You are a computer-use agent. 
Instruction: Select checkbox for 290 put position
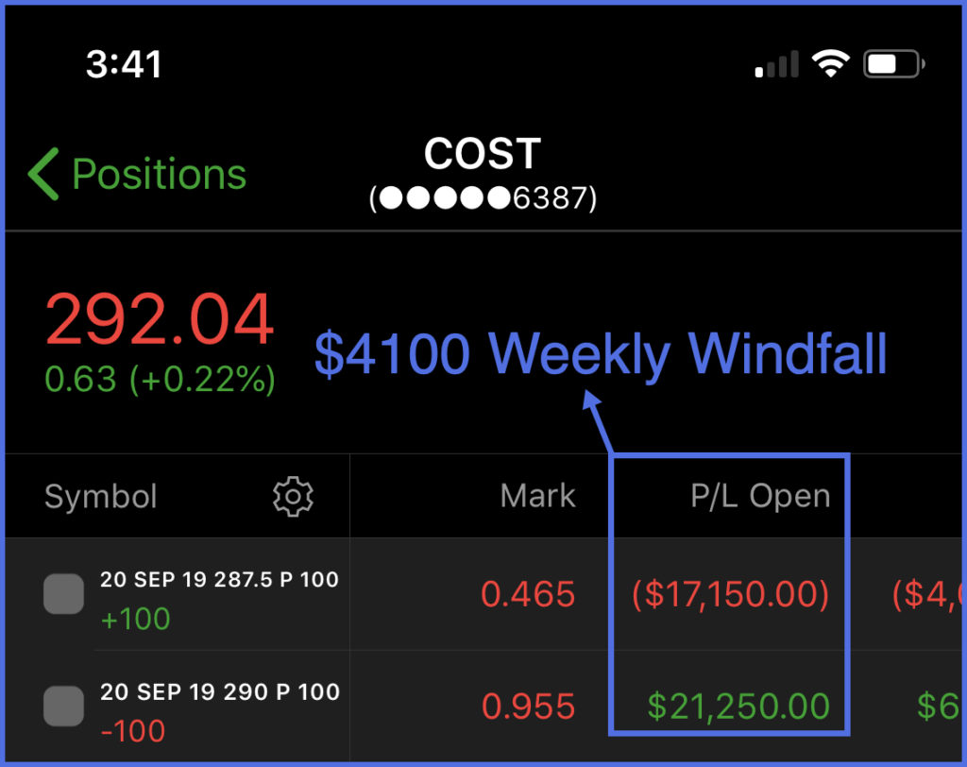[64, 707]
